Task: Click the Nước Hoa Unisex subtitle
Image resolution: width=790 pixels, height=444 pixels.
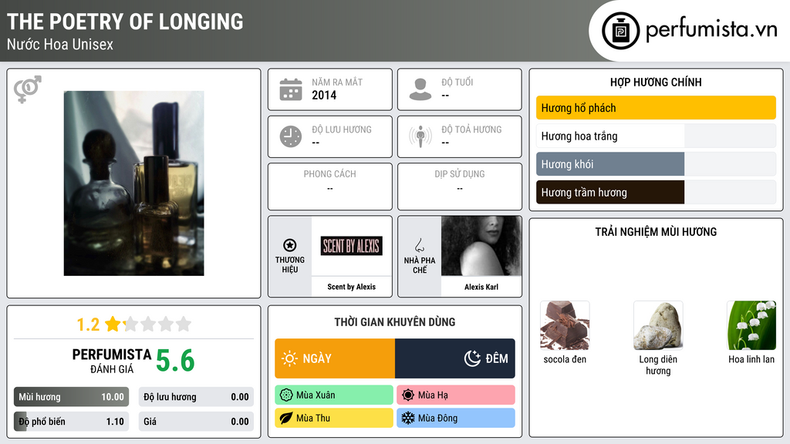Action: click(x=60, y=45)
